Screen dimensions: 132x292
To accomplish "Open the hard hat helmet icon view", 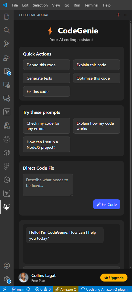I will tap(7, 139).
